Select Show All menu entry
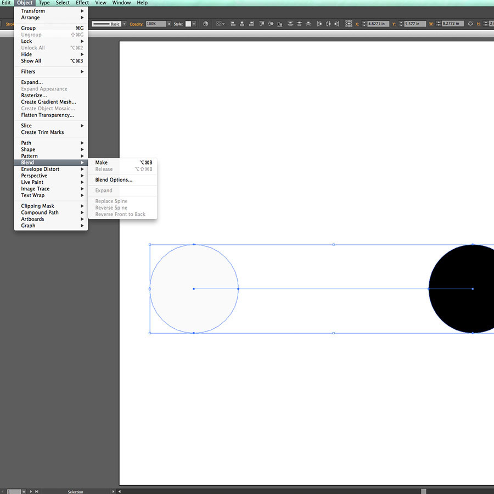 point(50,61)
